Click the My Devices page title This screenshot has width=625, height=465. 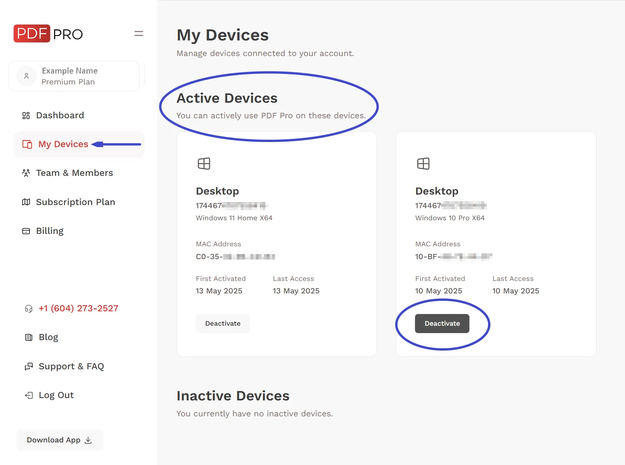[223, 35]
